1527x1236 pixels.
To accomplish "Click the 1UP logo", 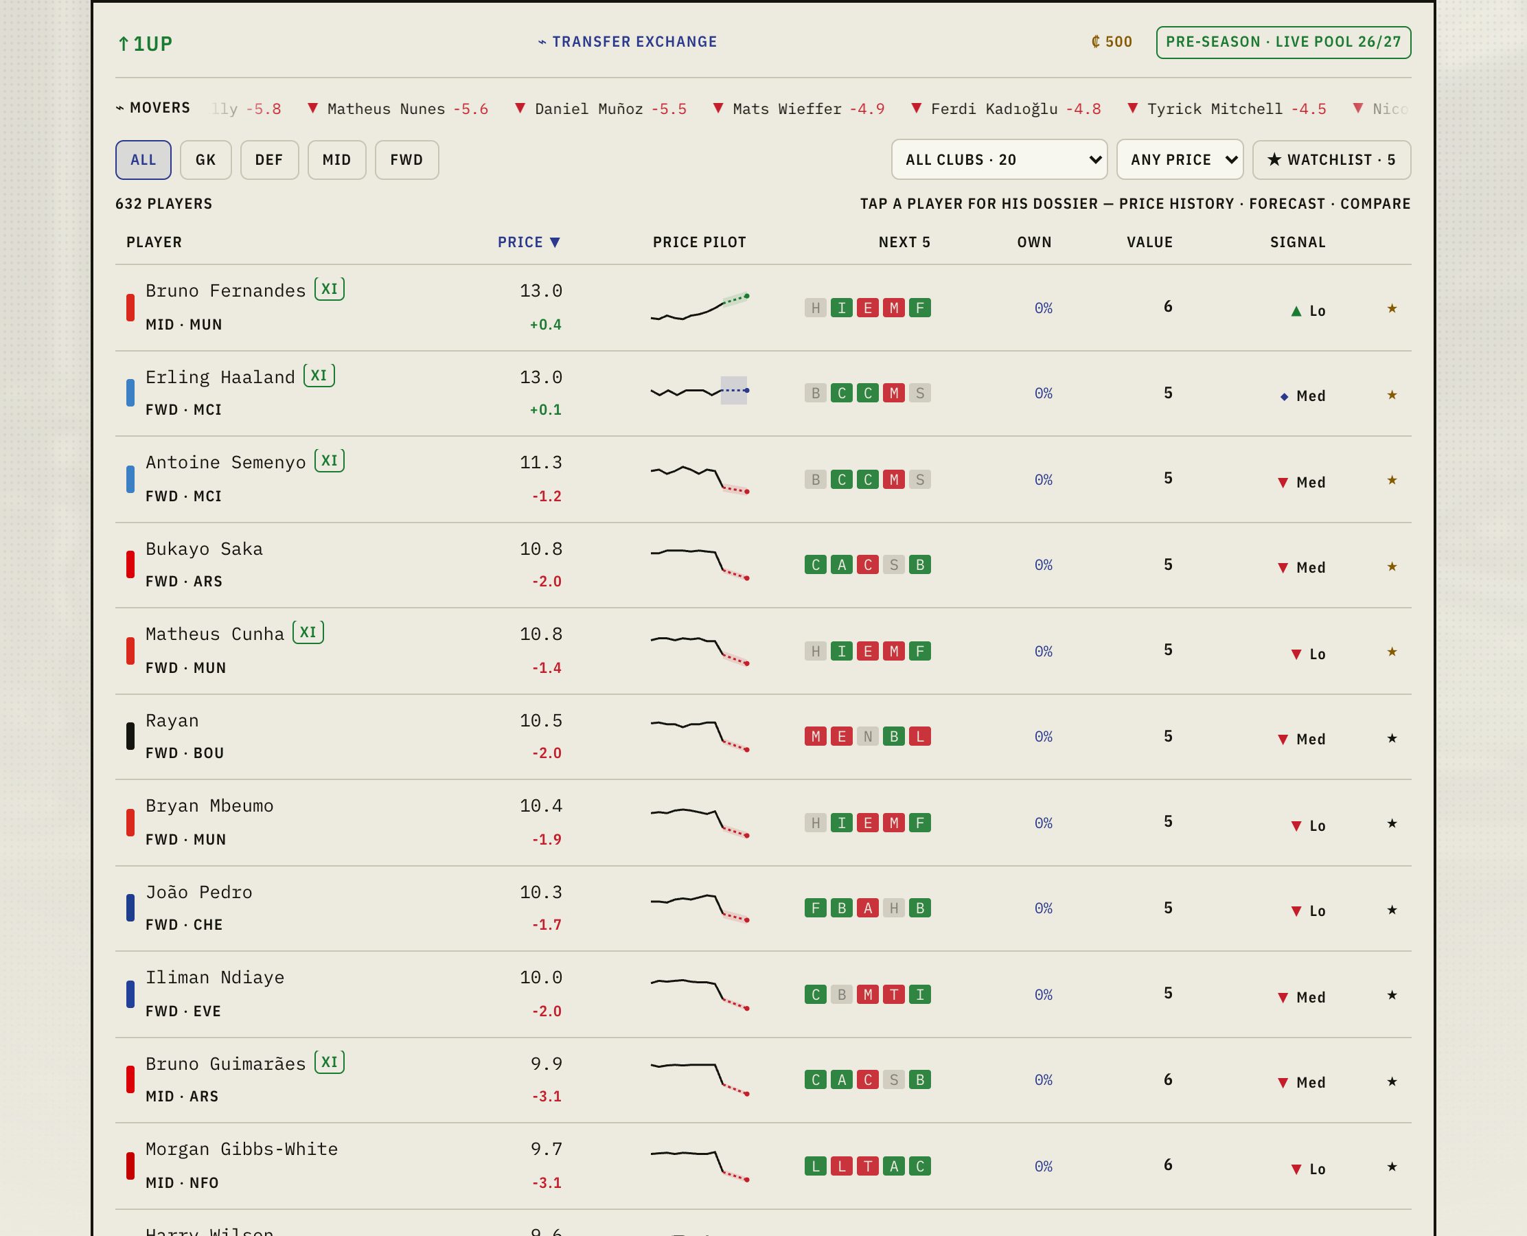I will coord(146,43).
